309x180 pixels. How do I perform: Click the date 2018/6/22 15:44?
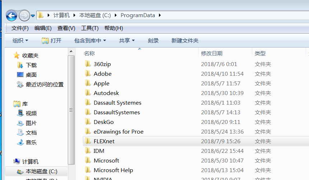tap(222, 151)
